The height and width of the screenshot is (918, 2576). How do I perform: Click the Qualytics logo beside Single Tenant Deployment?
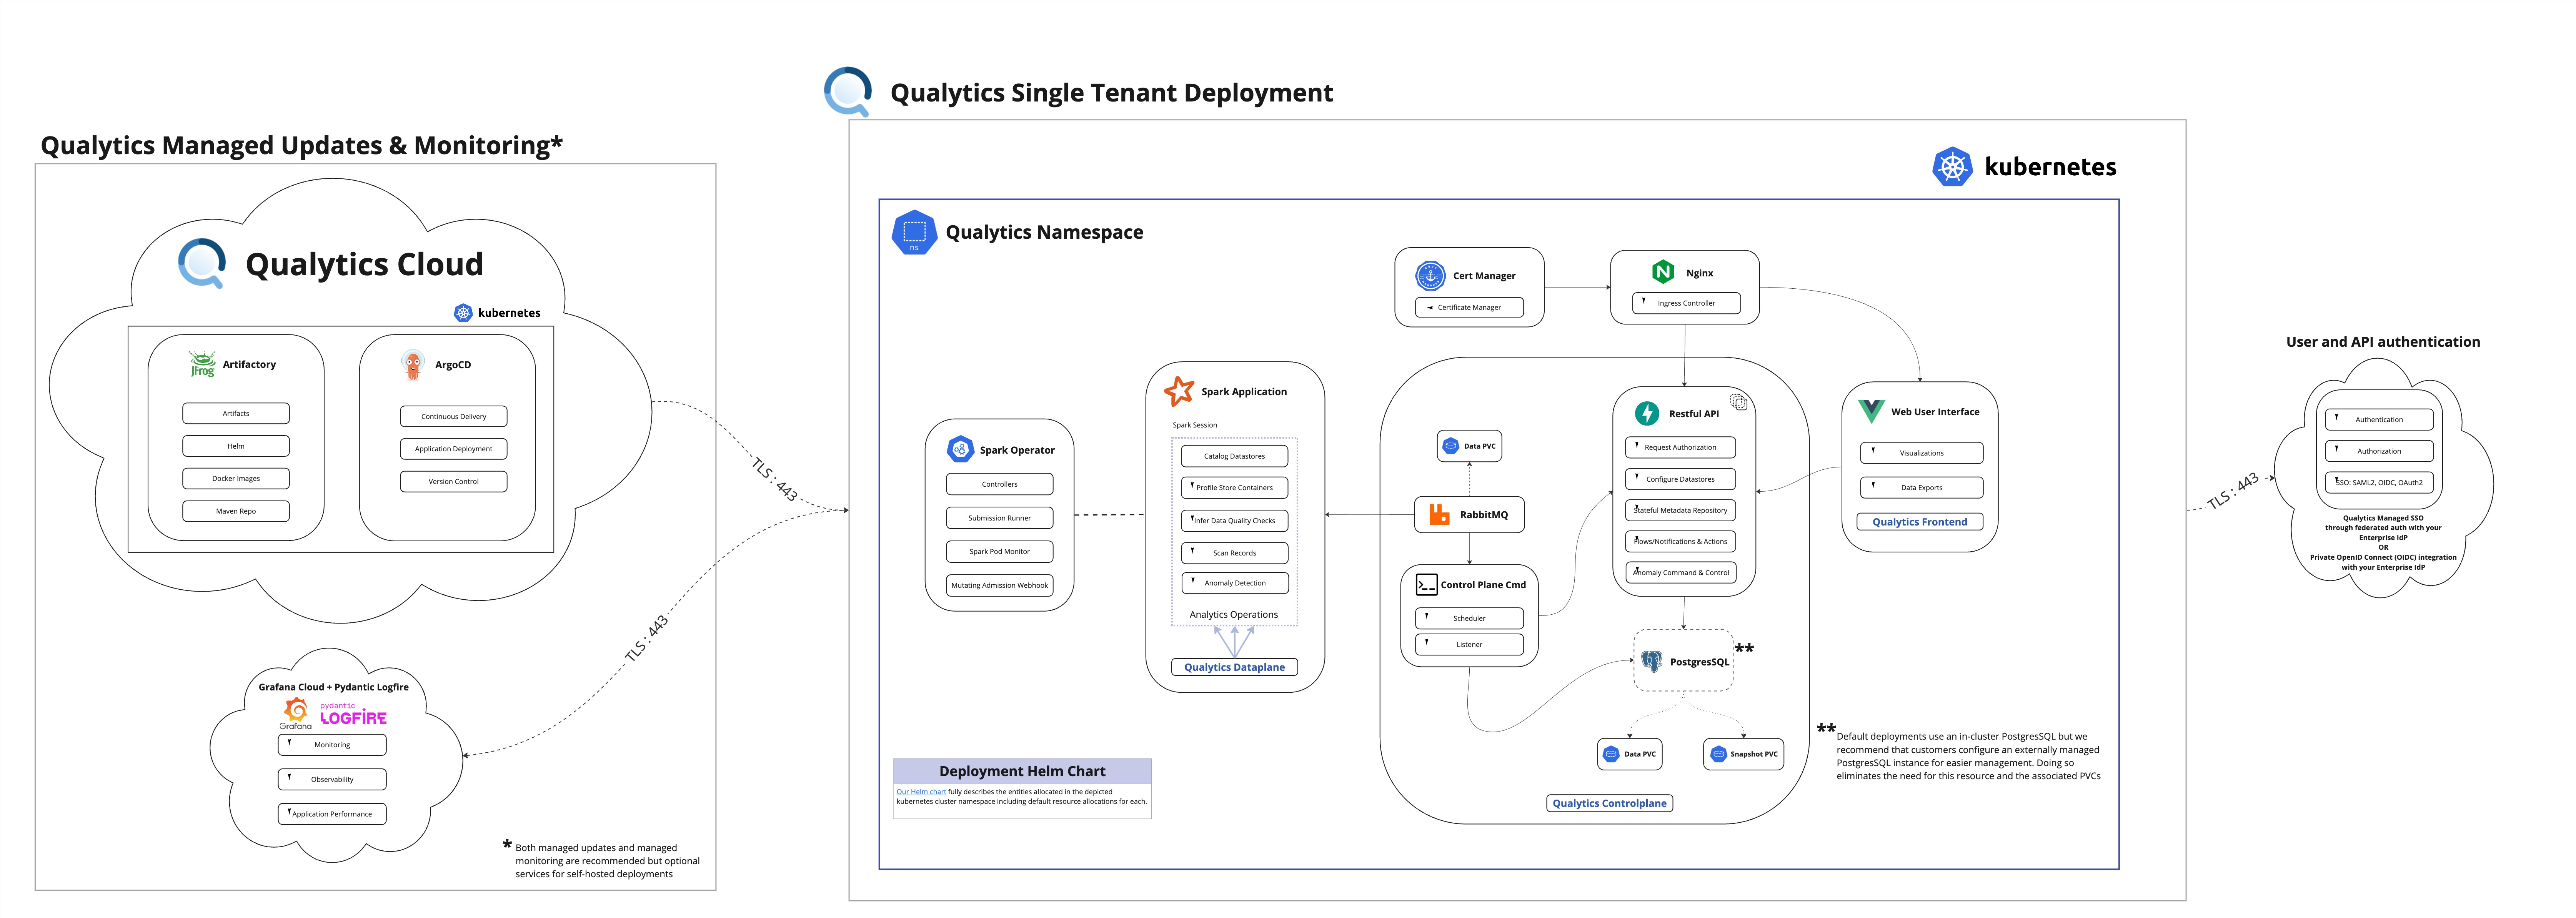[x=848, y=92]
